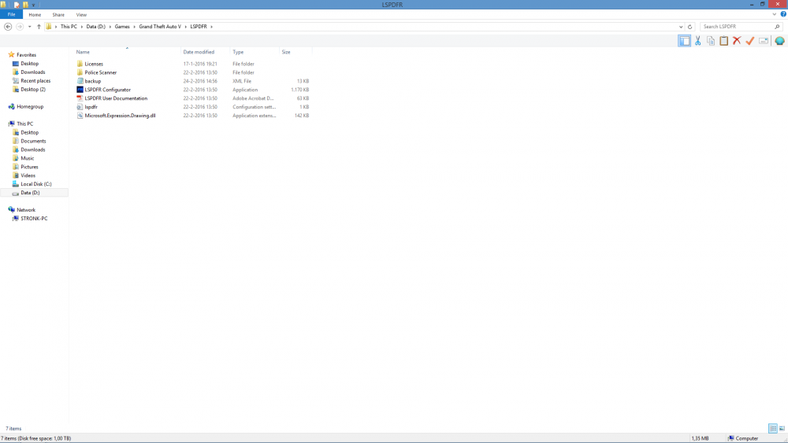Click the folder icon in the address bar
Screen dimensions: 788x443
(x=48, y=27)
